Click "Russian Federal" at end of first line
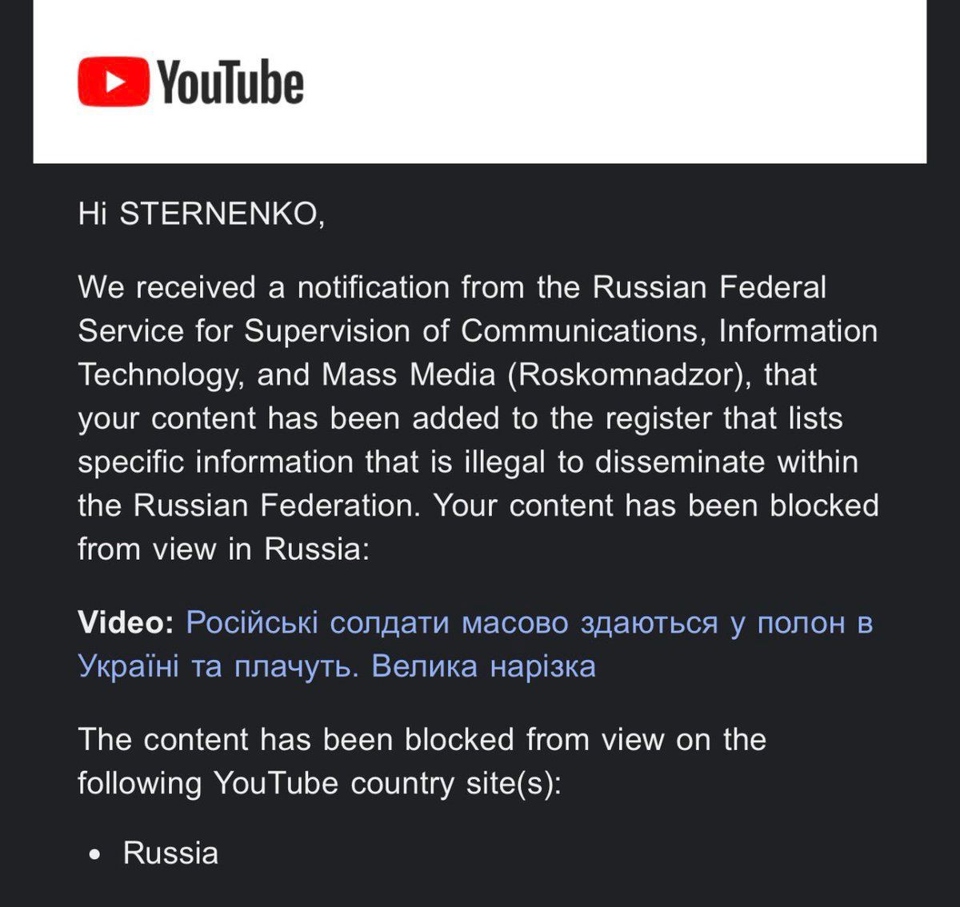This screenshot has width=960, height=907. (x=709, y=288)
